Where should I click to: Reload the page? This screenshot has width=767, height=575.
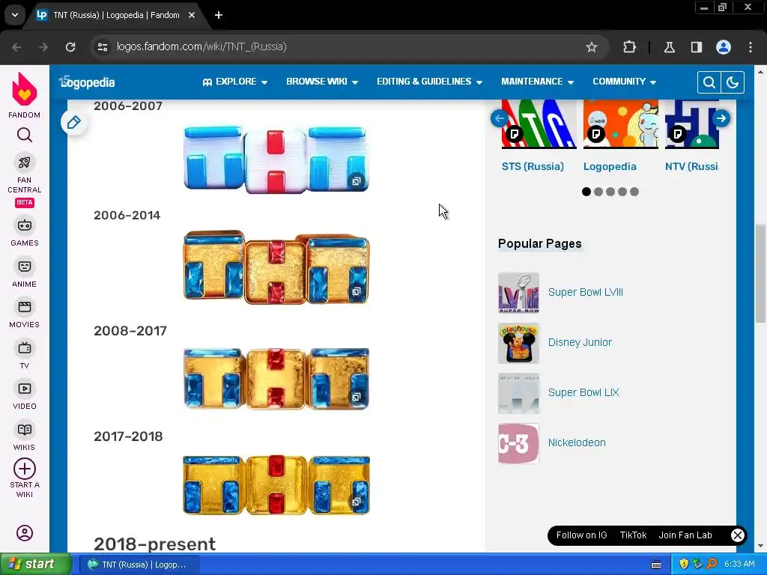pos(70,47)
